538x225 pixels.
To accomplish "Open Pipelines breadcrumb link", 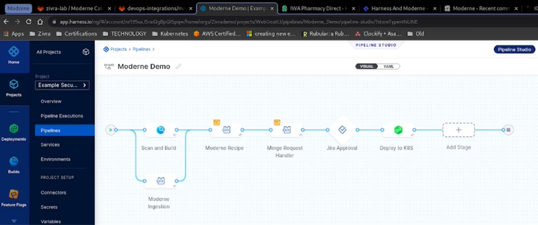I will click(x=141, y=49).
